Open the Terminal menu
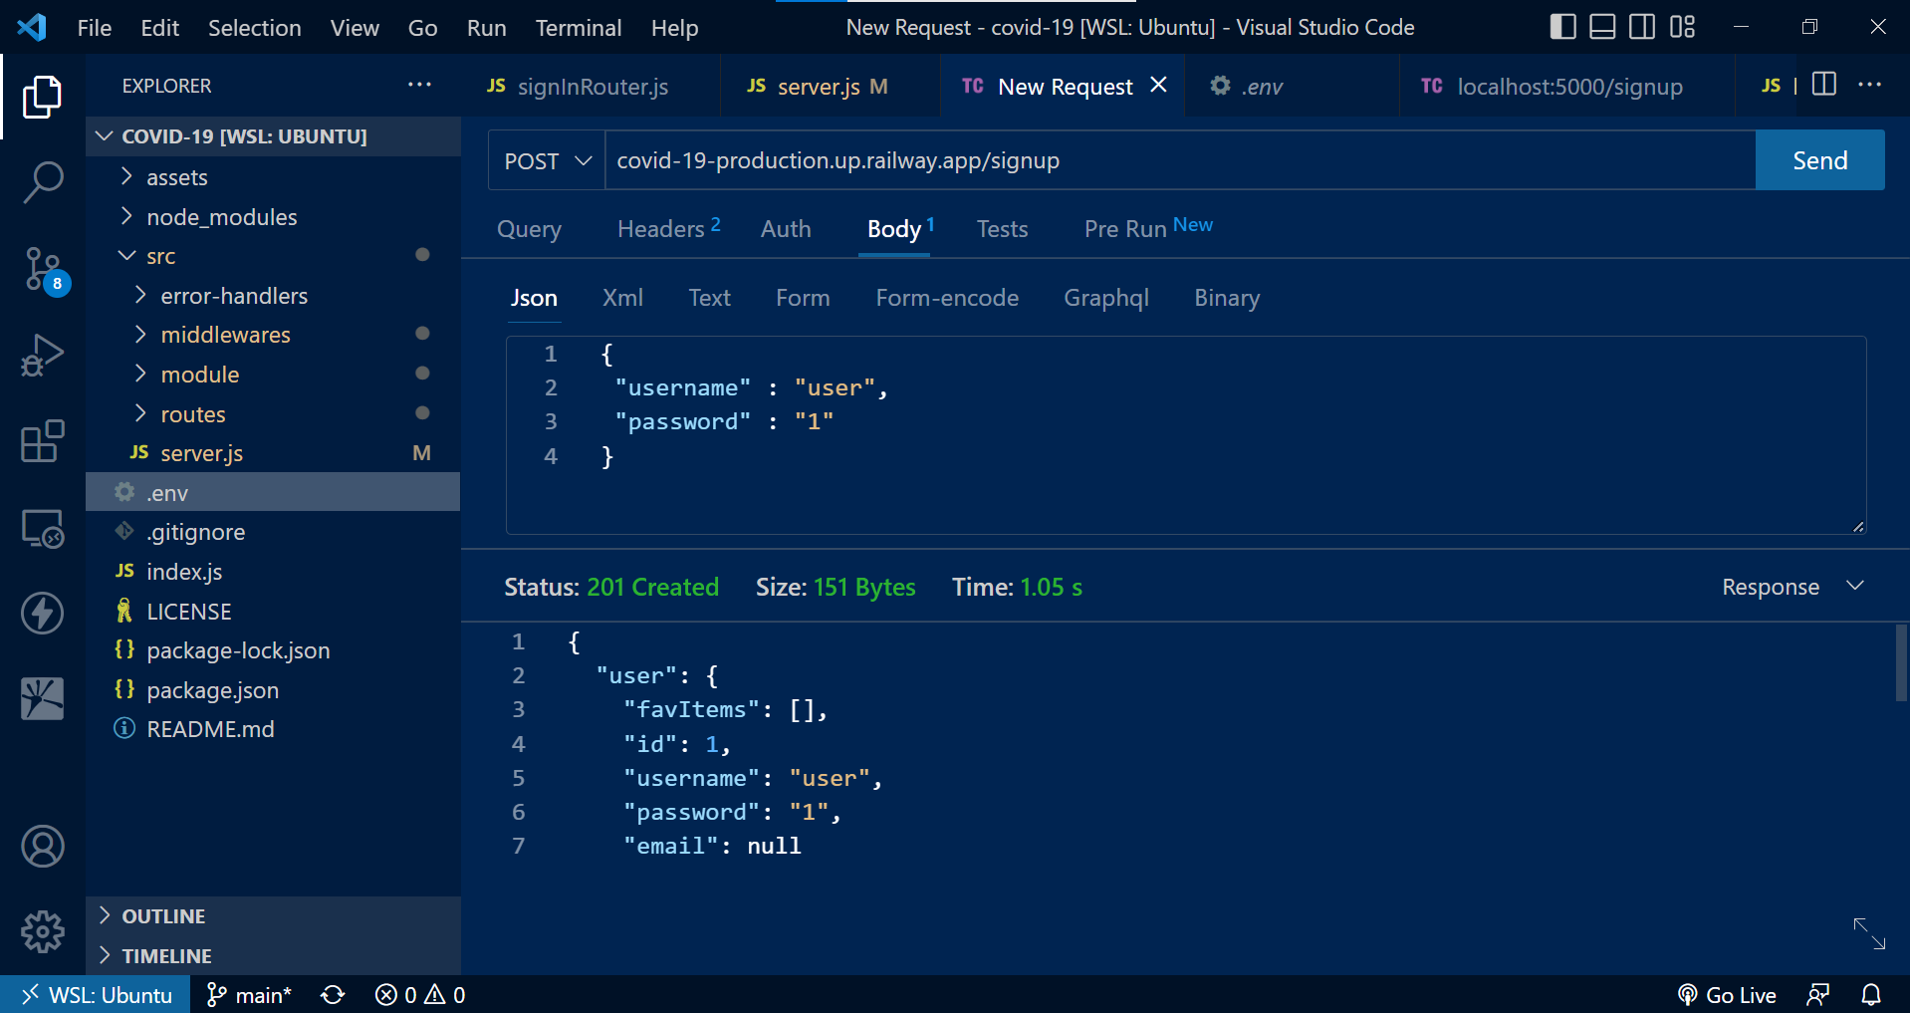Image resolution: width=1910 pixels, height=1013 pixels. 579,28
